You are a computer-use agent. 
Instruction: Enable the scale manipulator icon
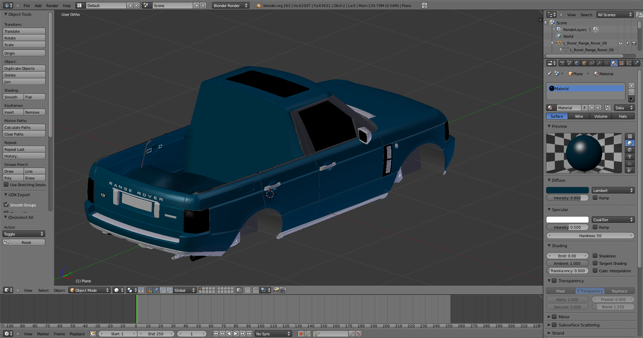[170, 290]
